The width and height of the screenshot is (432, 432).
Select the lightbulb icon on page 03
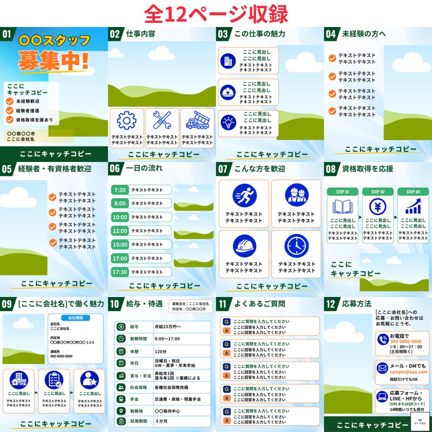228,123
